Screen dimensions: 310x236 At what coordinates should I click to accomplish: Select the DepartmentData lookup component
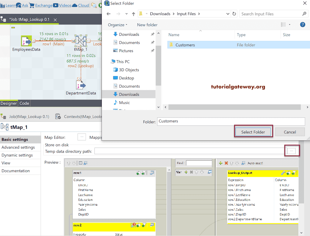click(81, 85)
